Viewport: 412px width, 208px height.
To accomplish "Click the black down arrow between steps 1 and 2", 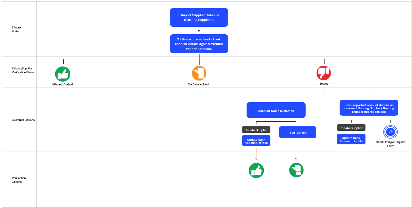I will click(199, 31).
